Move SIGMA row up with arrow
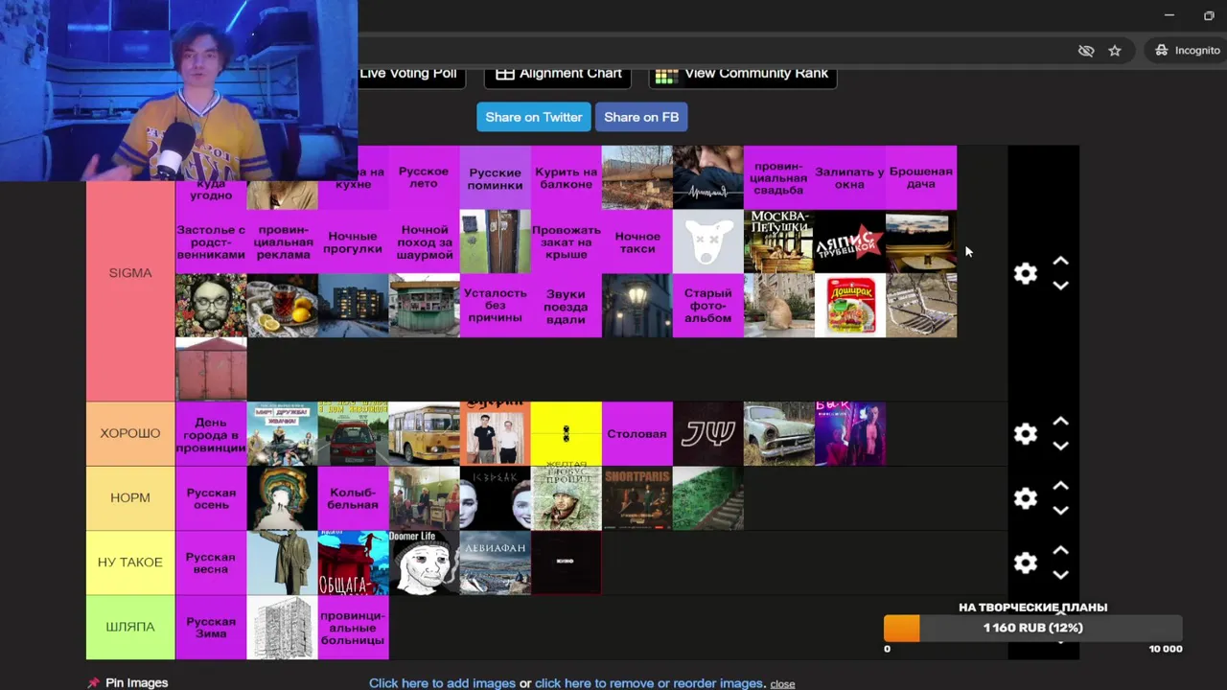The height and width of the screenshot is (690, 1227). point(1060,261)
